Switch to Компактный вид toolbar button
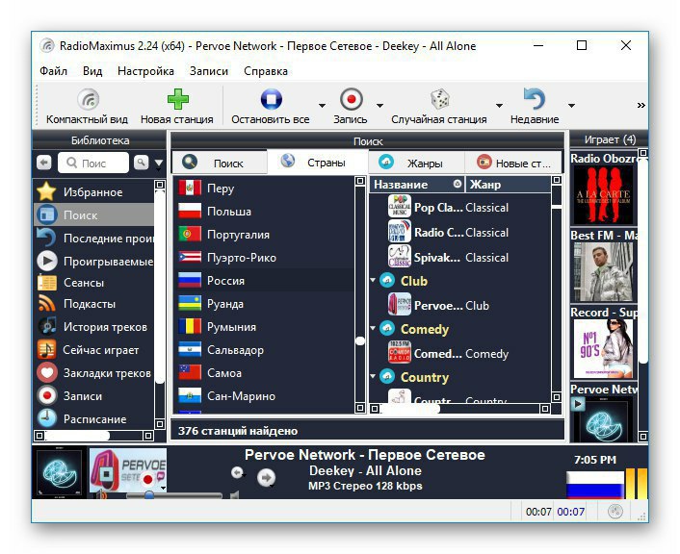The width and height of the screenshot is (680, 554). click(x=87, y=106)
